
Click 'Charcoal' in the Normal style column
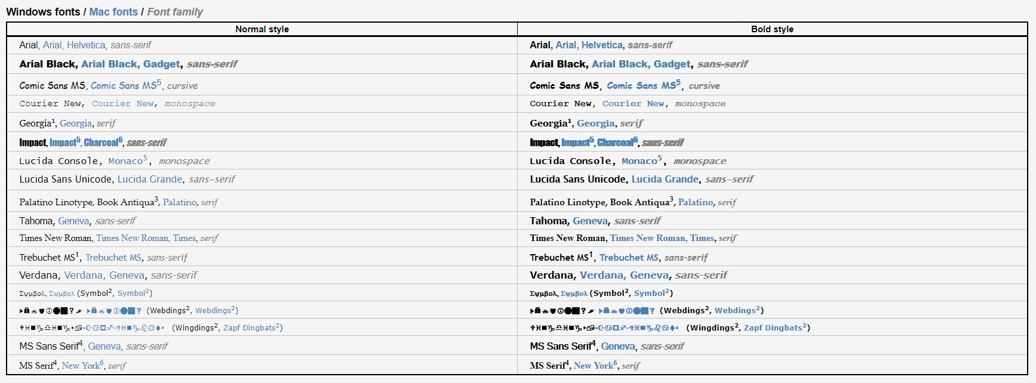click(x=101, y=143)
